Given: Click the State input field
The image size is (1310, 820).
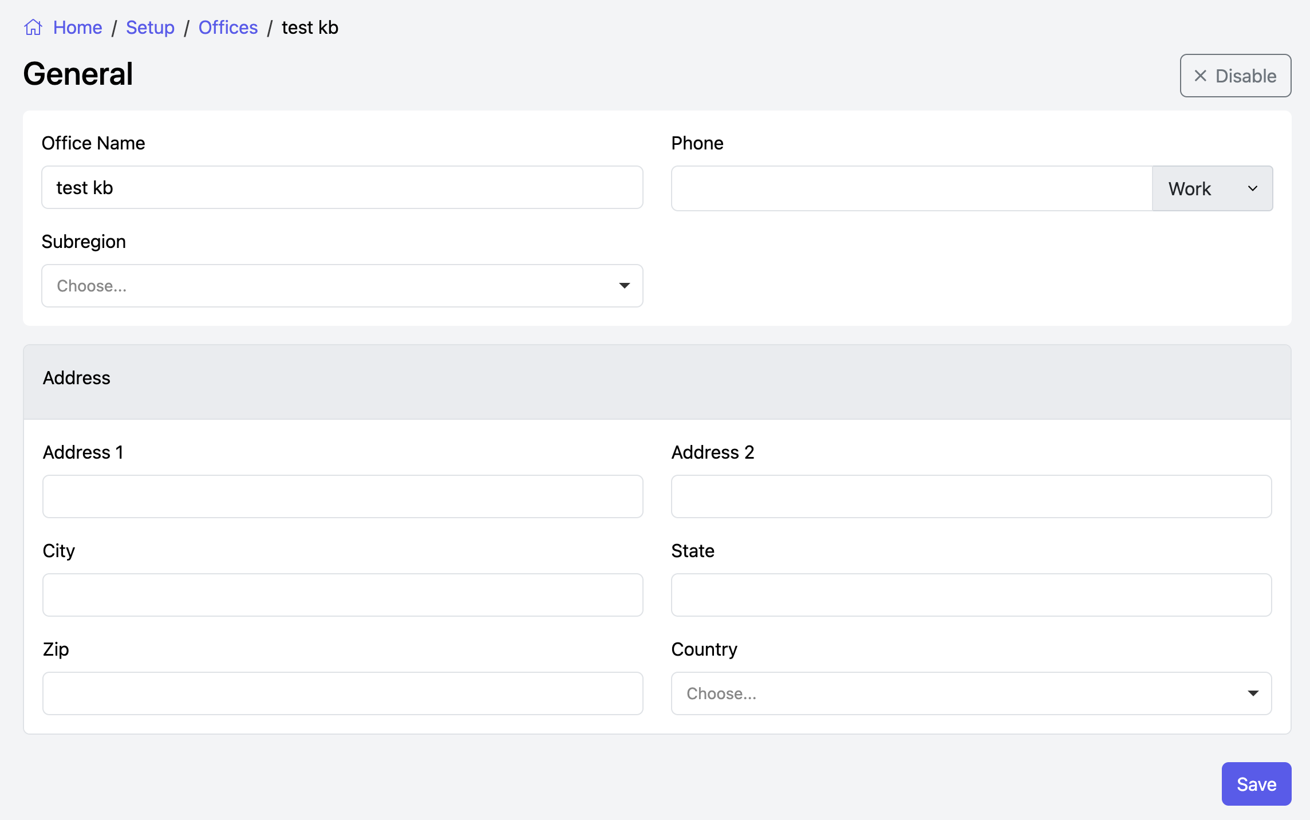Looking at the screenshot, I should coord(971,595).
